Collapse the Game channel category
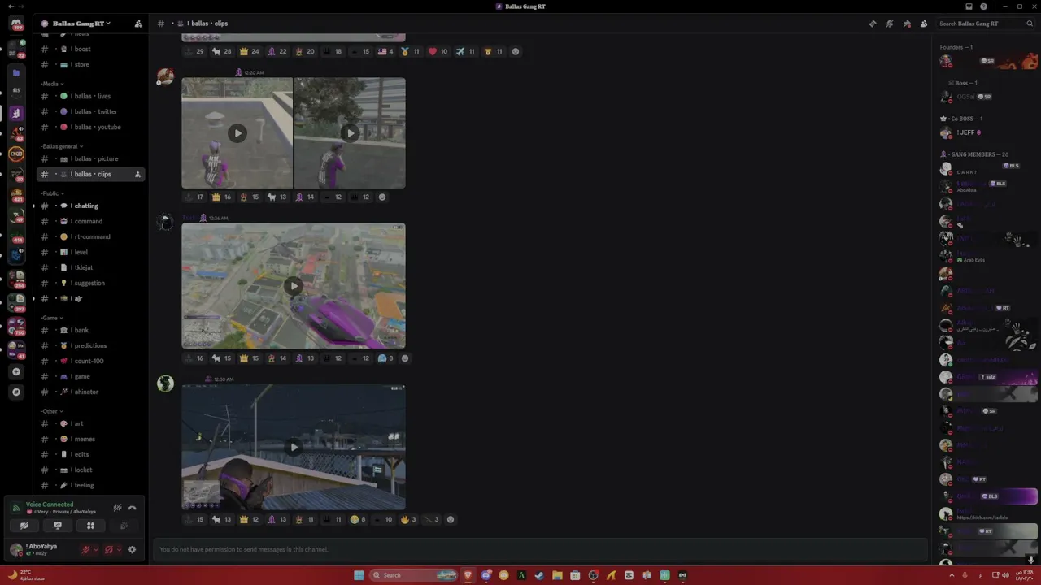This screenshot has width=1041, height=585. 52,318
